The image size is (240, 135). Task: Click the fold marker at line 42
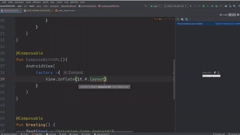(x=14, y=99)
